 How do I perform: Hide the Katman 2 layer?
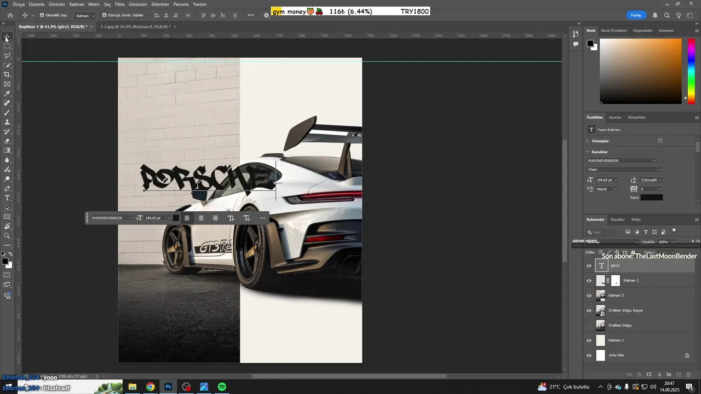[589, 281]
